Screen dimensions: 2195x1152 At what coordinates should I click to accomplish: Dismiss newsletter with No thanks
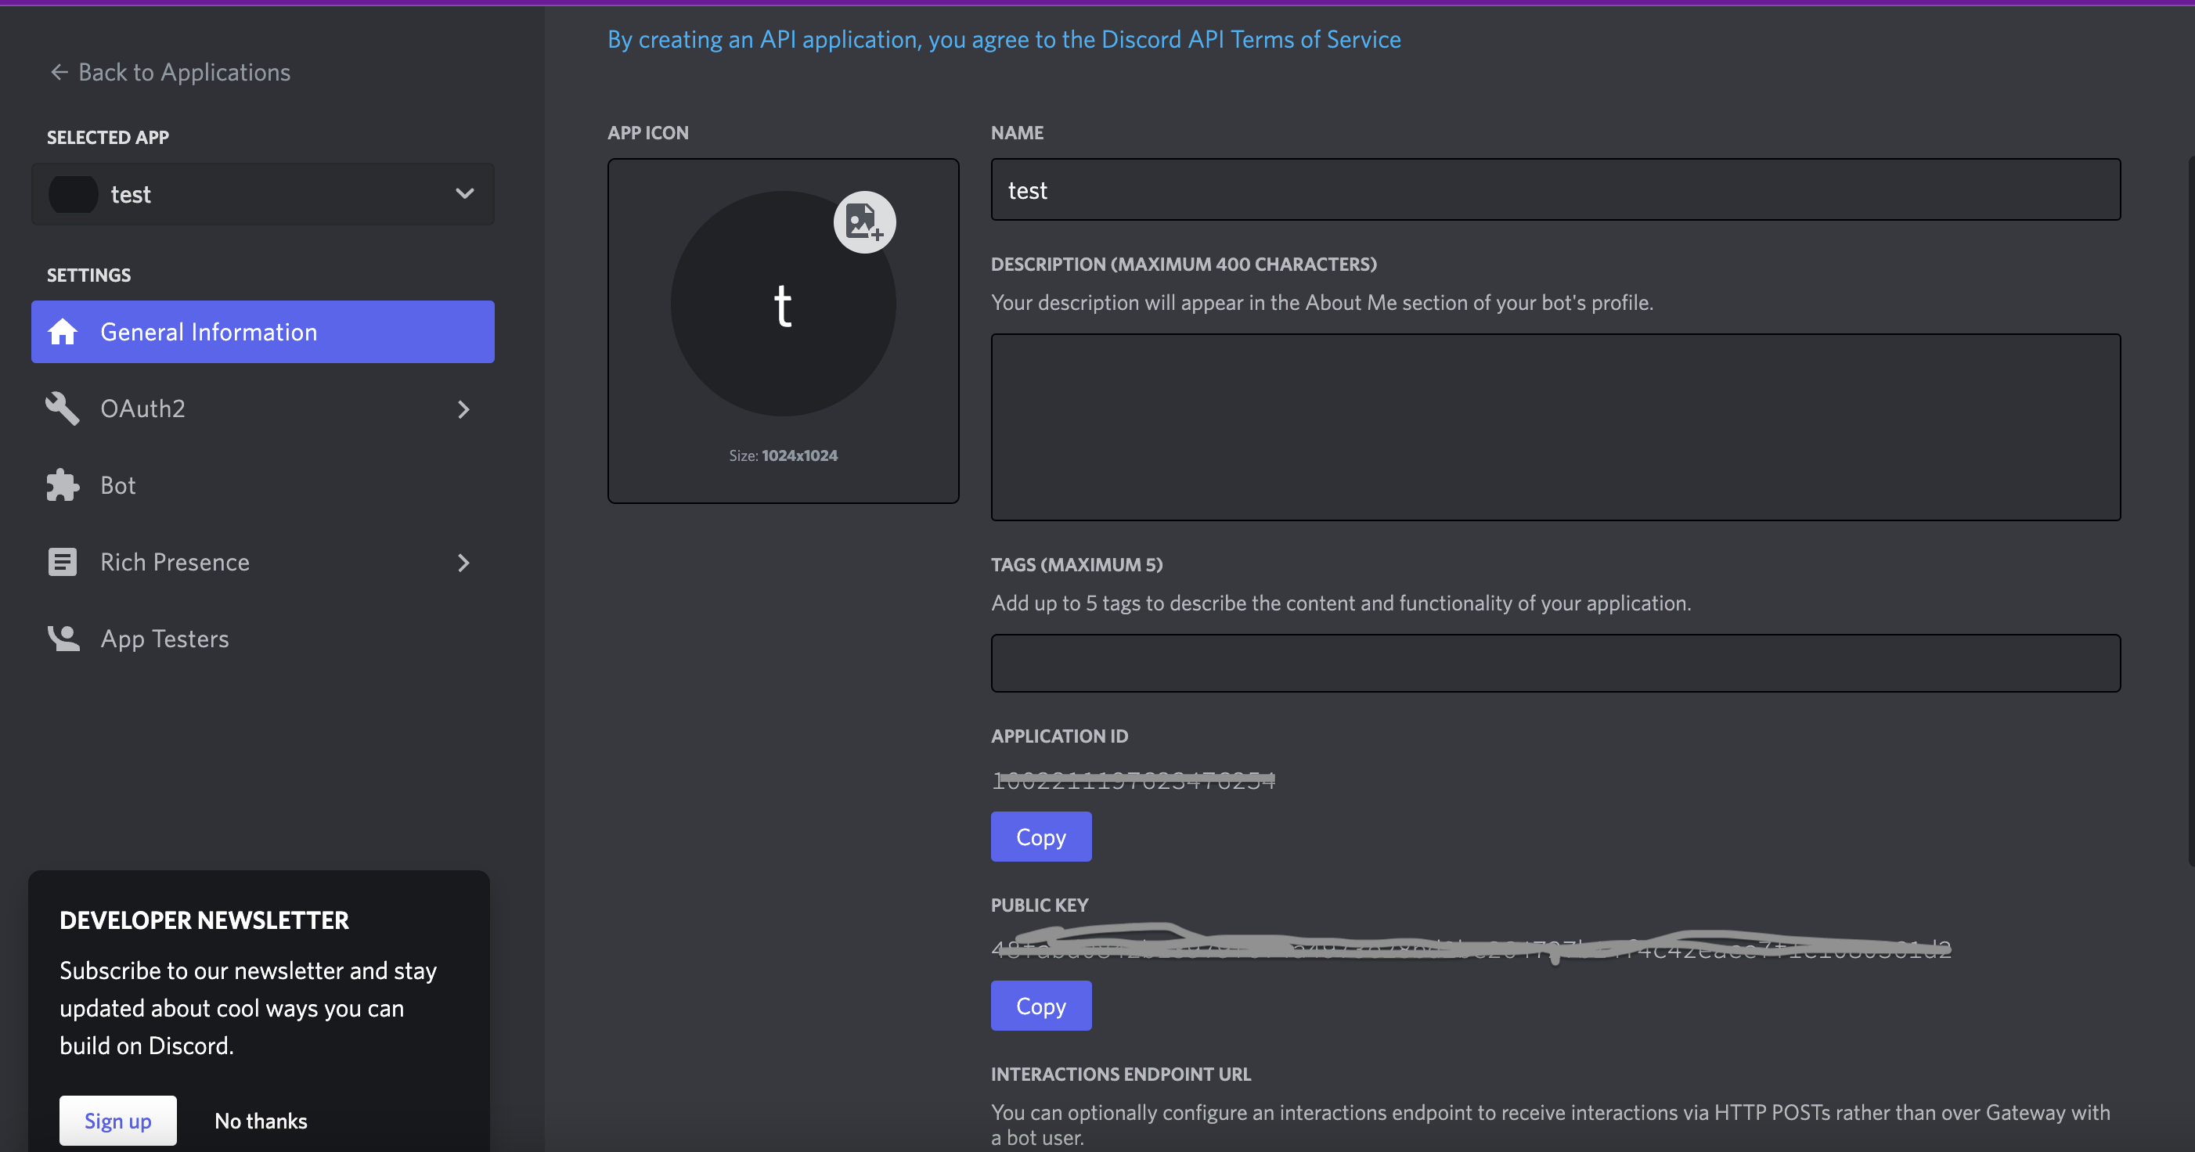coord(261,1121)
